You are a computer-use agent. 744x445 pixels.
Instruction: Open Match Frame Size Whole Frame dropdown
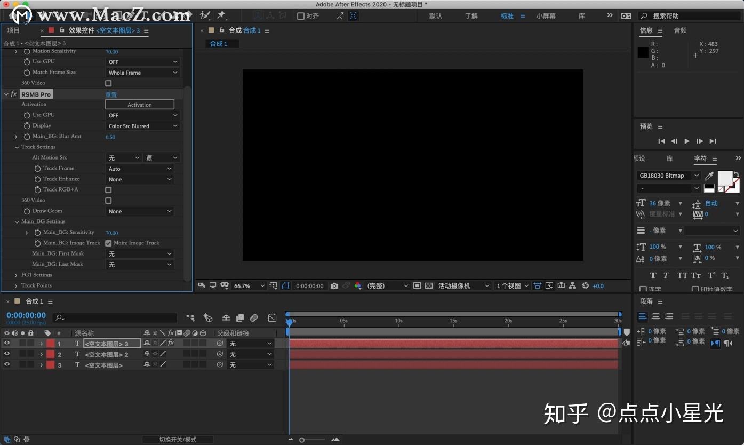tap(142, 73)
